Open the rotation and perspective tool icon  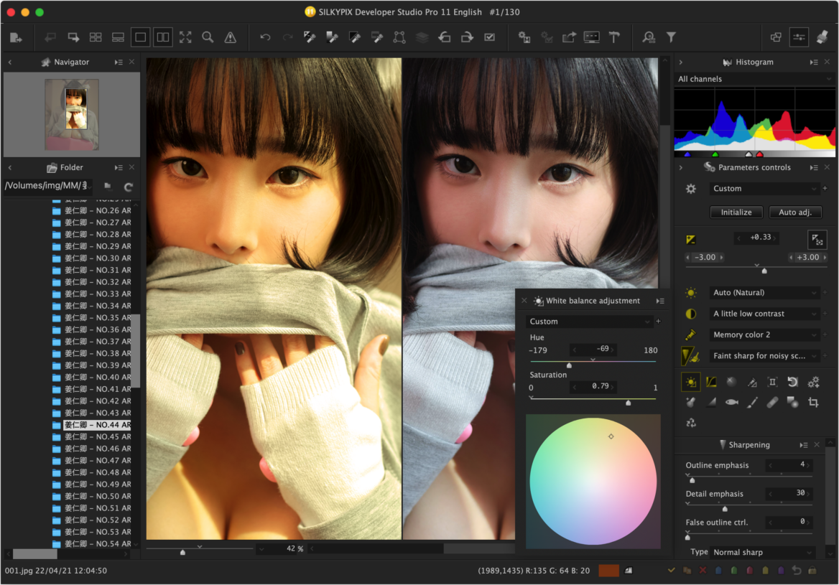pos(792,382)
